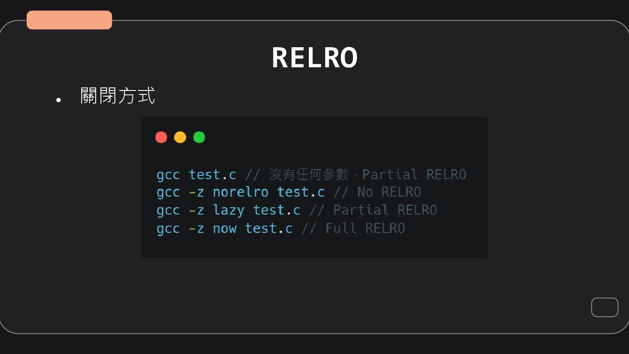Image resolution: width=629 pixels, height=354 pixels.
Task: Click the bullet point before 關閉方式
Action: [59, 100]
